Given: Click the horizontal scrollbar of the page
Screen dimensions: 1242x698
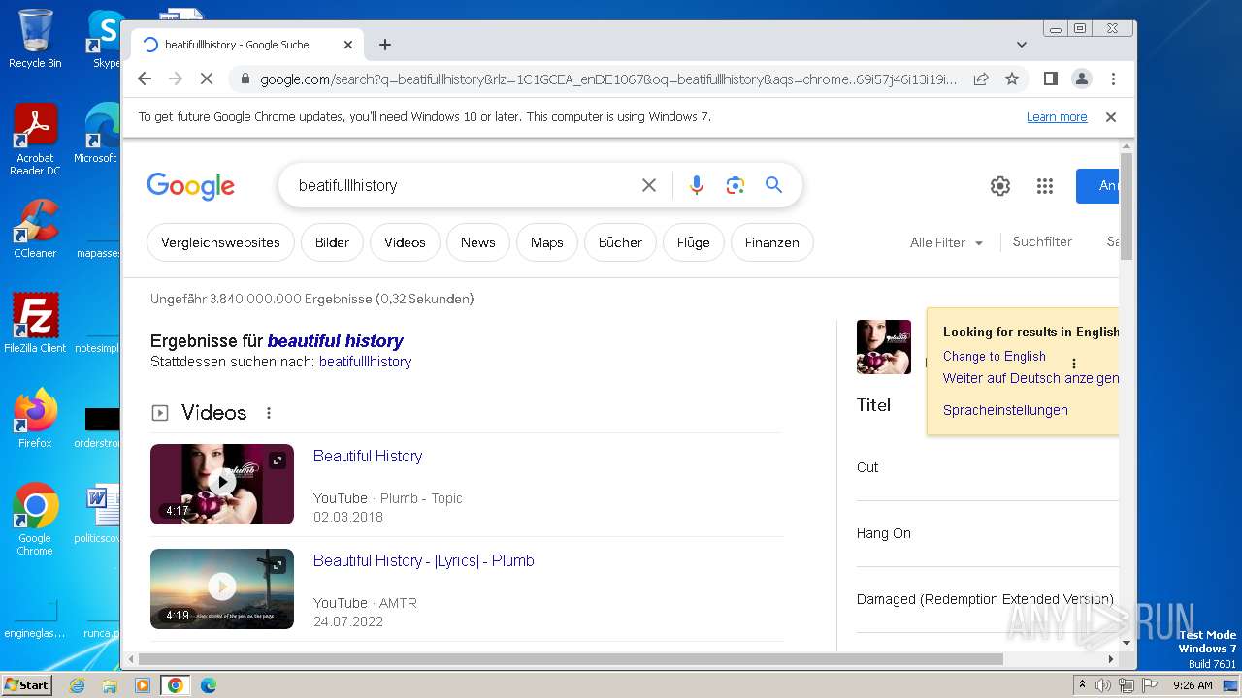Looking at the screenshot, I should 571,659.
